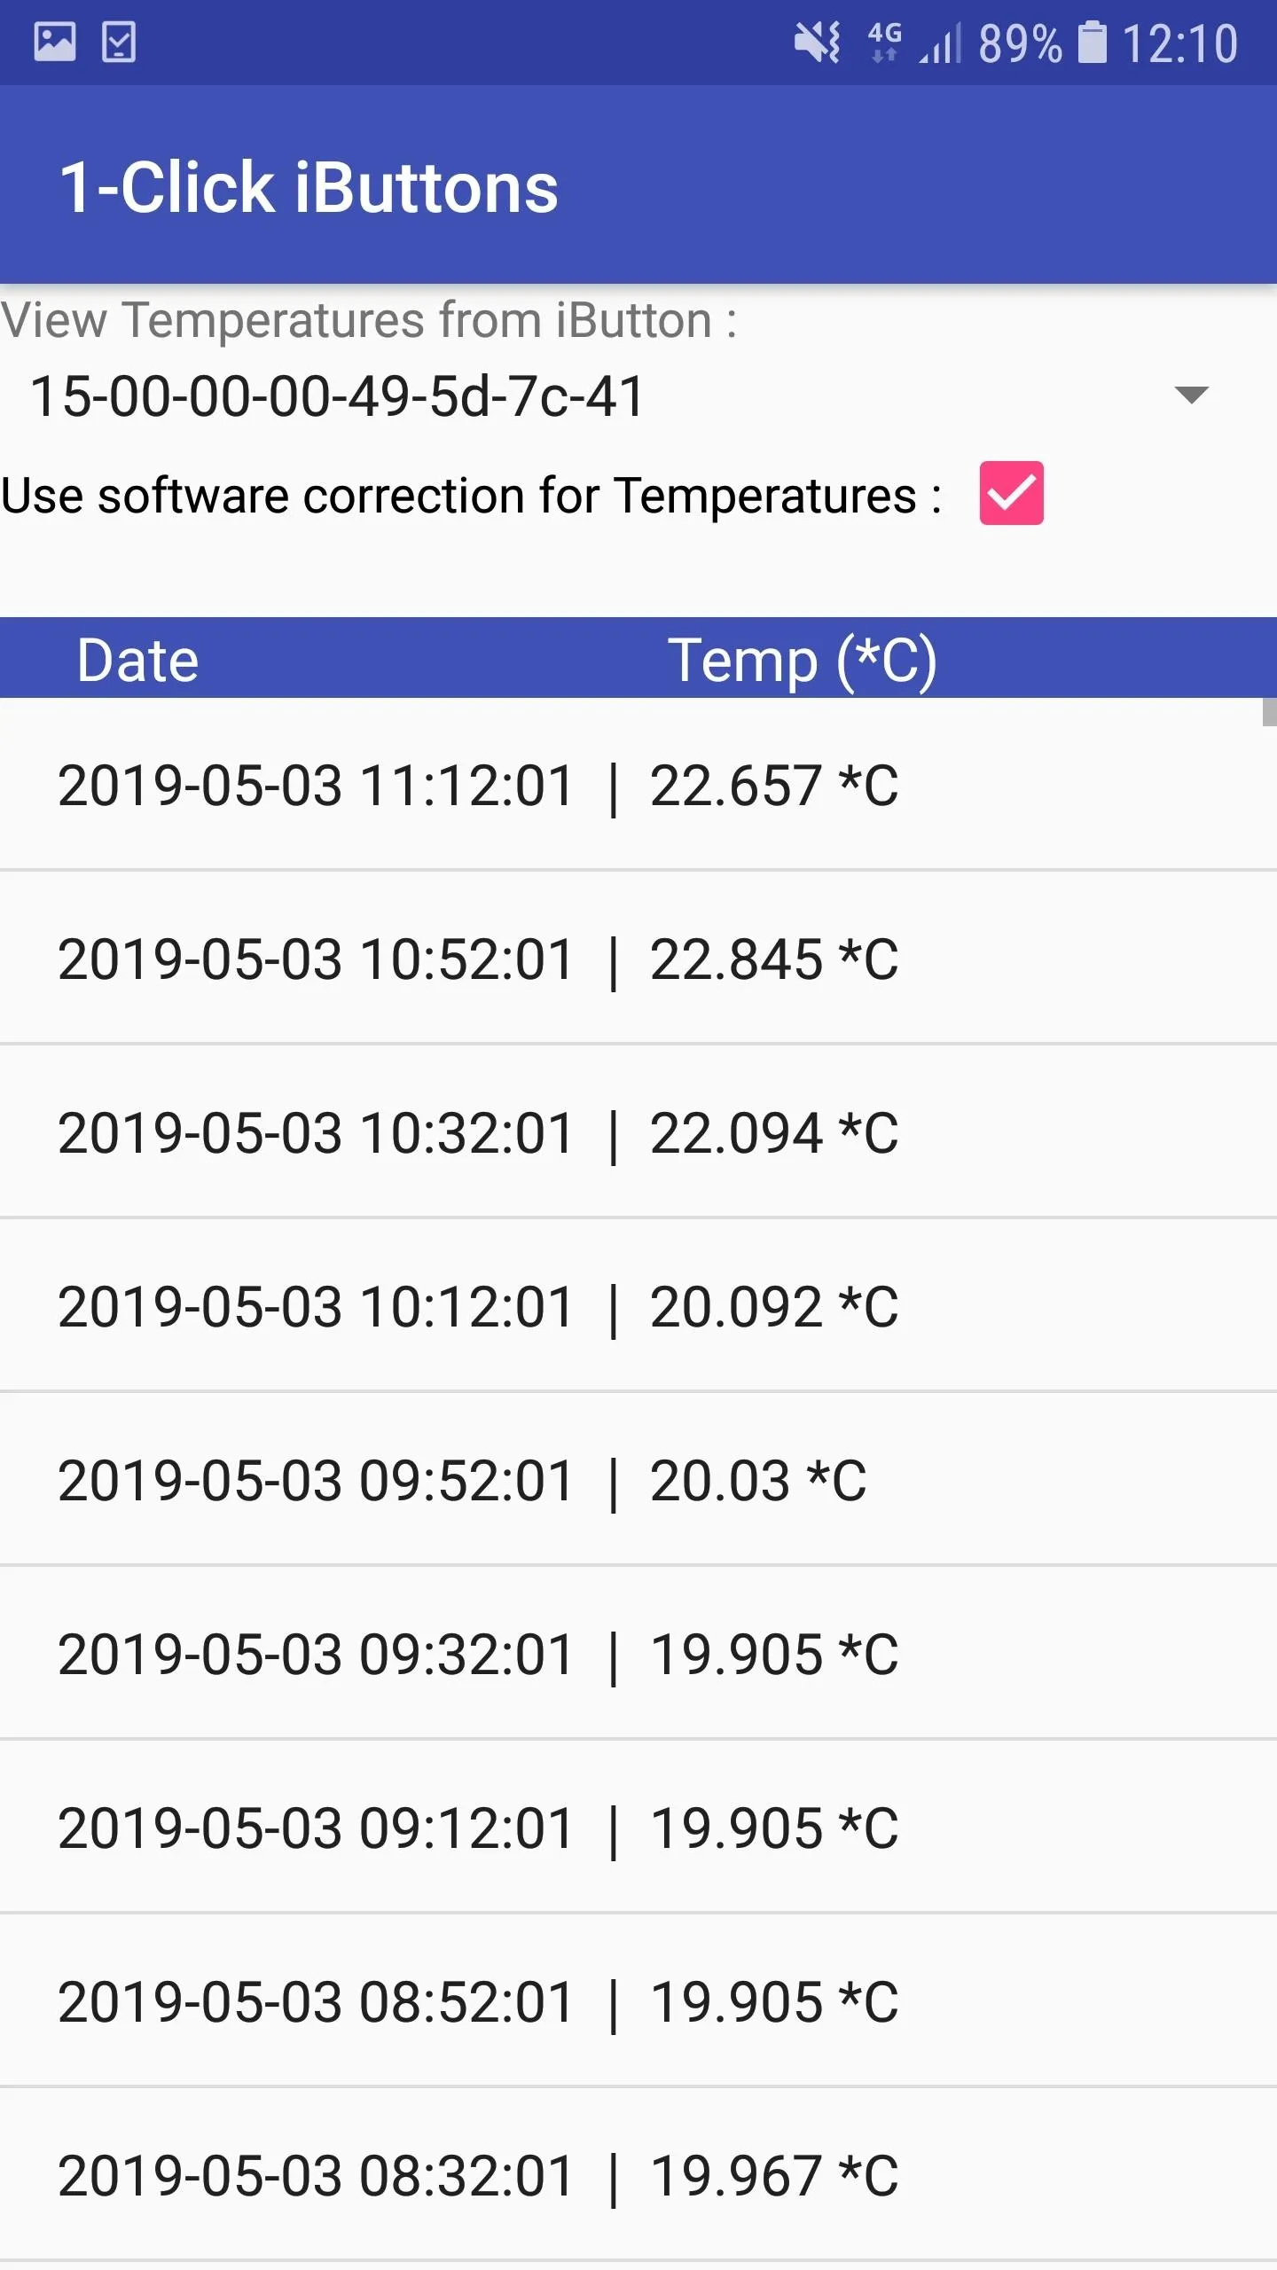Select the 10:12:01 reading of 20.092 *C
The image size is (1277, 2270).
[638, 1306]
